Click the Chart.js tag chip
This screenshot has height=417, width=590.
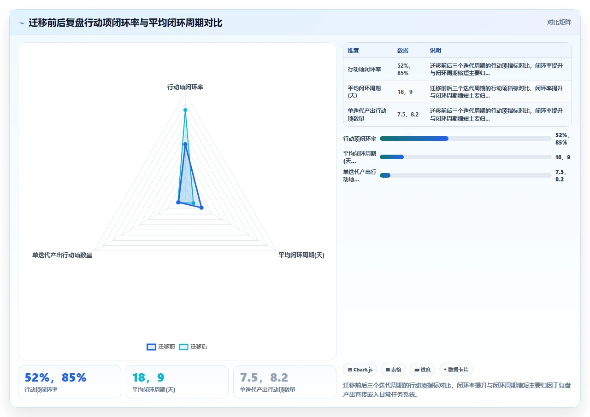(x=360, y=370)
